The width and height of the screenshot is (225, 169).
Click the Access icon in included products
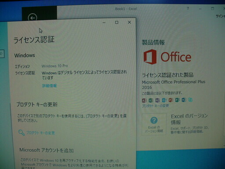(144, 100)
